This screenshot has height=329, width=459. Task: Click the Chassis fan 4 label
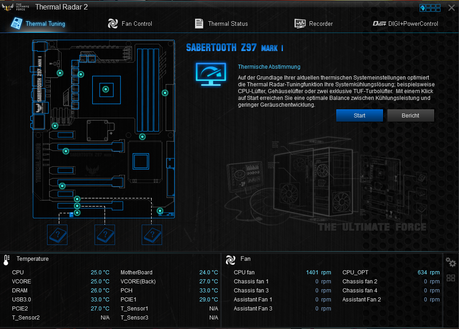360,291
